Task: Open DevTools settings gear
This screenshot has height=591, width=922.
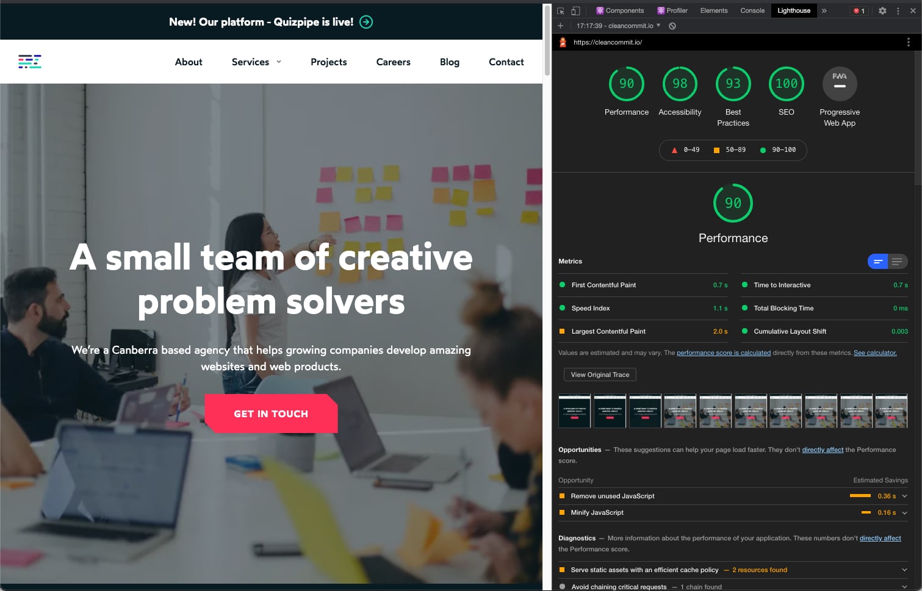Action: 882,11
